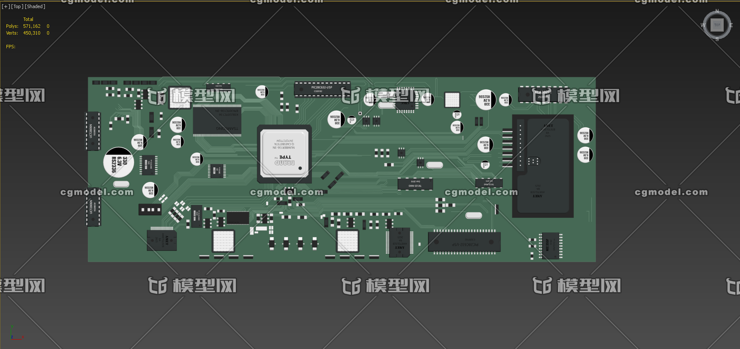Open the [Top] point-of-view viewport menu
Image resolution: width=740 pixels, height=349 pixels.
[x=17, y=6]
